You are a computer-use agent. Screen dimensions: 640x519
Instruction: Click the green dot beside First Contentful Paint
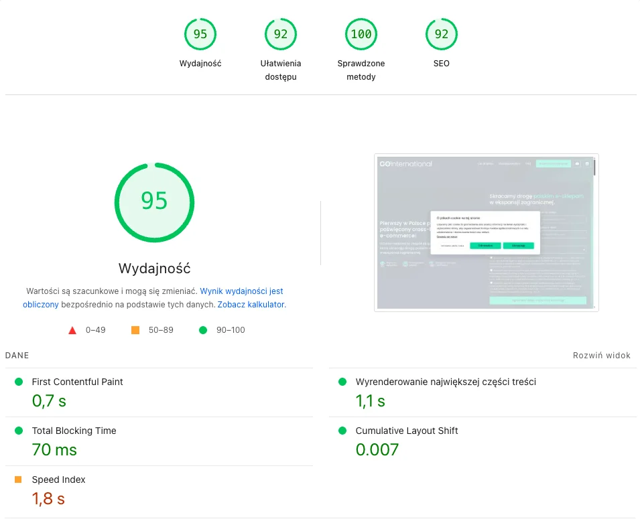click(18, 382)
